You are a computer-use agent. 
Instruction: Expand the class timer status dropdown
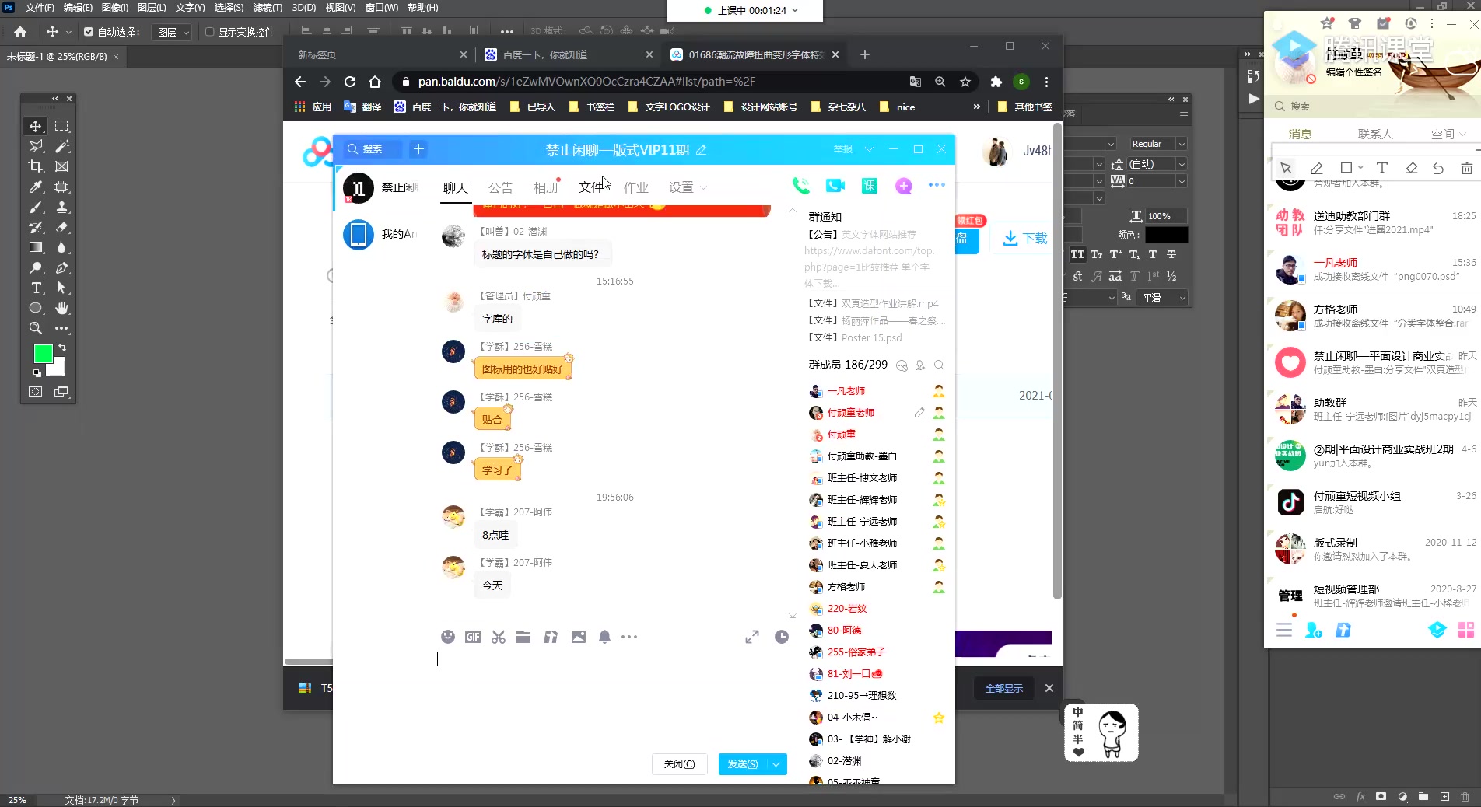[794, 10]
